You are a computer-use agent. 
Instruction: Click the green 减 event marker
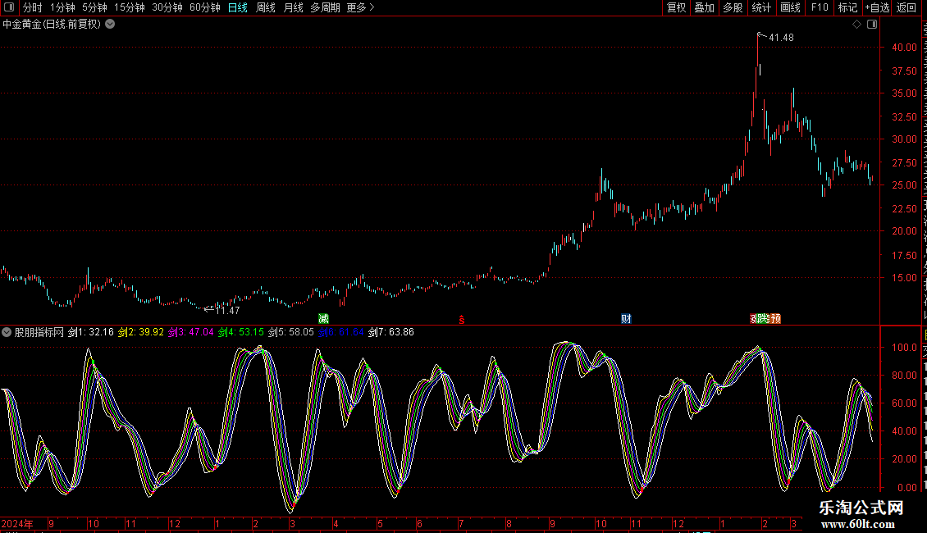[323, 318]
